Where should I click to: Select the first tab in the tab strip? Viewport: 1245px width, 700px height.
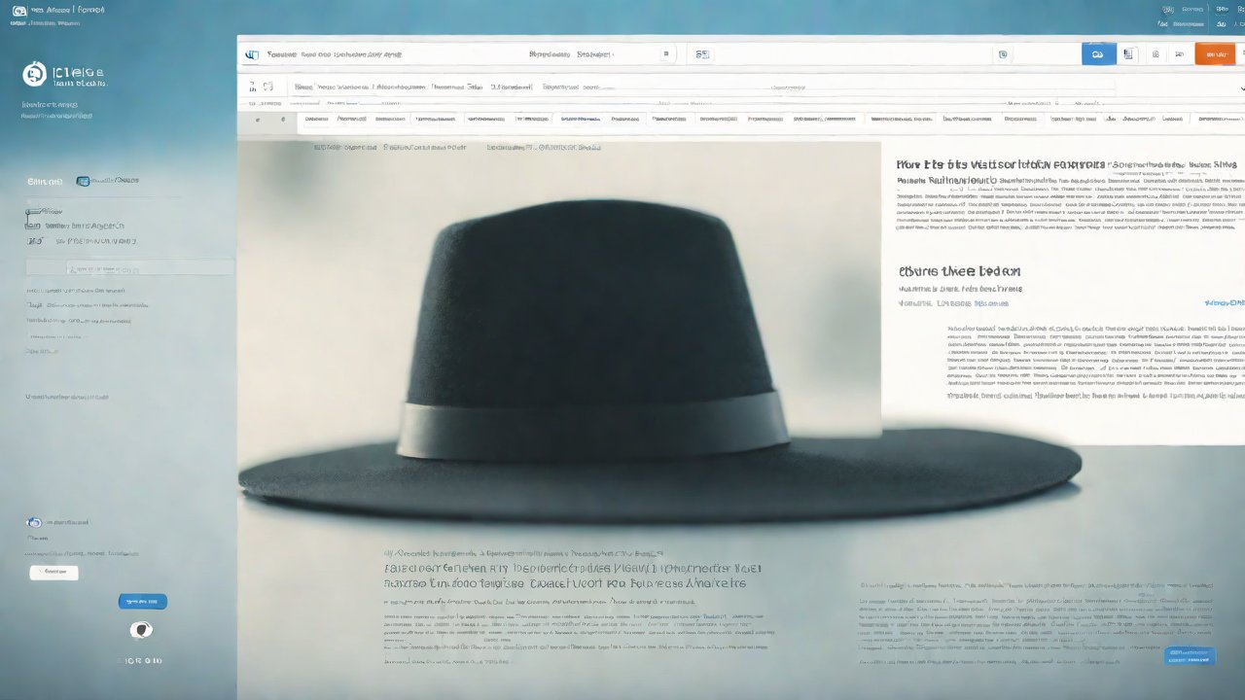click(x=316, y=120)
